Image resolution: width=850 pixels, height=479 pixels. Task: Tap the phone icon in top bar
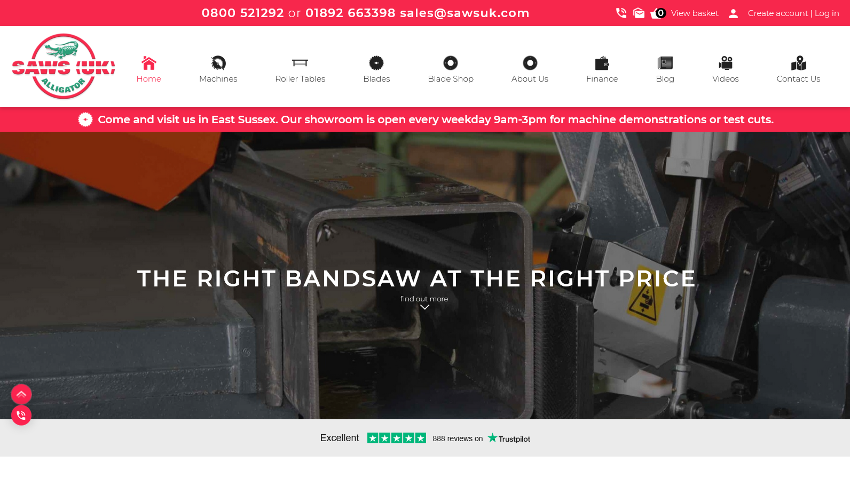[x=621, y=13]
